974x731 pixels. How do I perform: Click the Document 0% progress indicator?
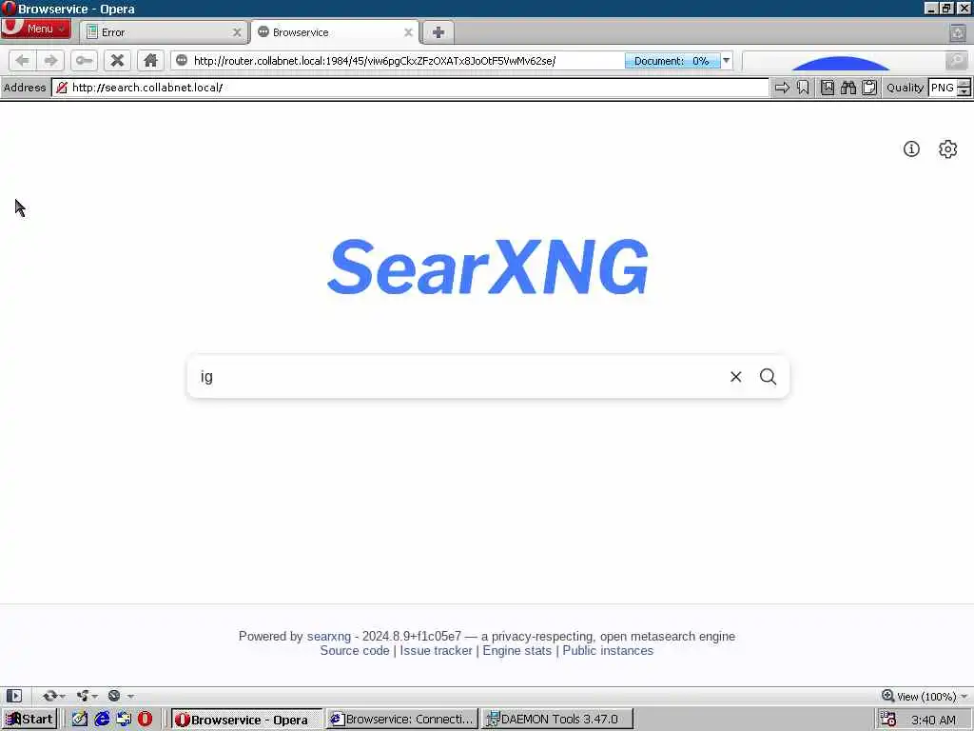672,60
